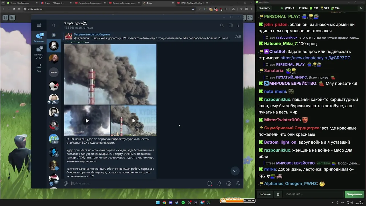The height and width of the screenshot is (206, 366).
Task: Open the chat with the teelsy avatar
Action: (x=53, y=72)
